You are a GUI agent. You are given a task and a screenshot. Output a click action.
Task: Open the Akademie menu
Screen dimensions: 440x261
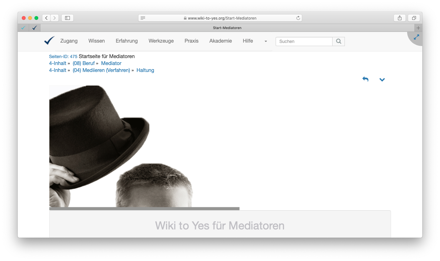point(220,41)
